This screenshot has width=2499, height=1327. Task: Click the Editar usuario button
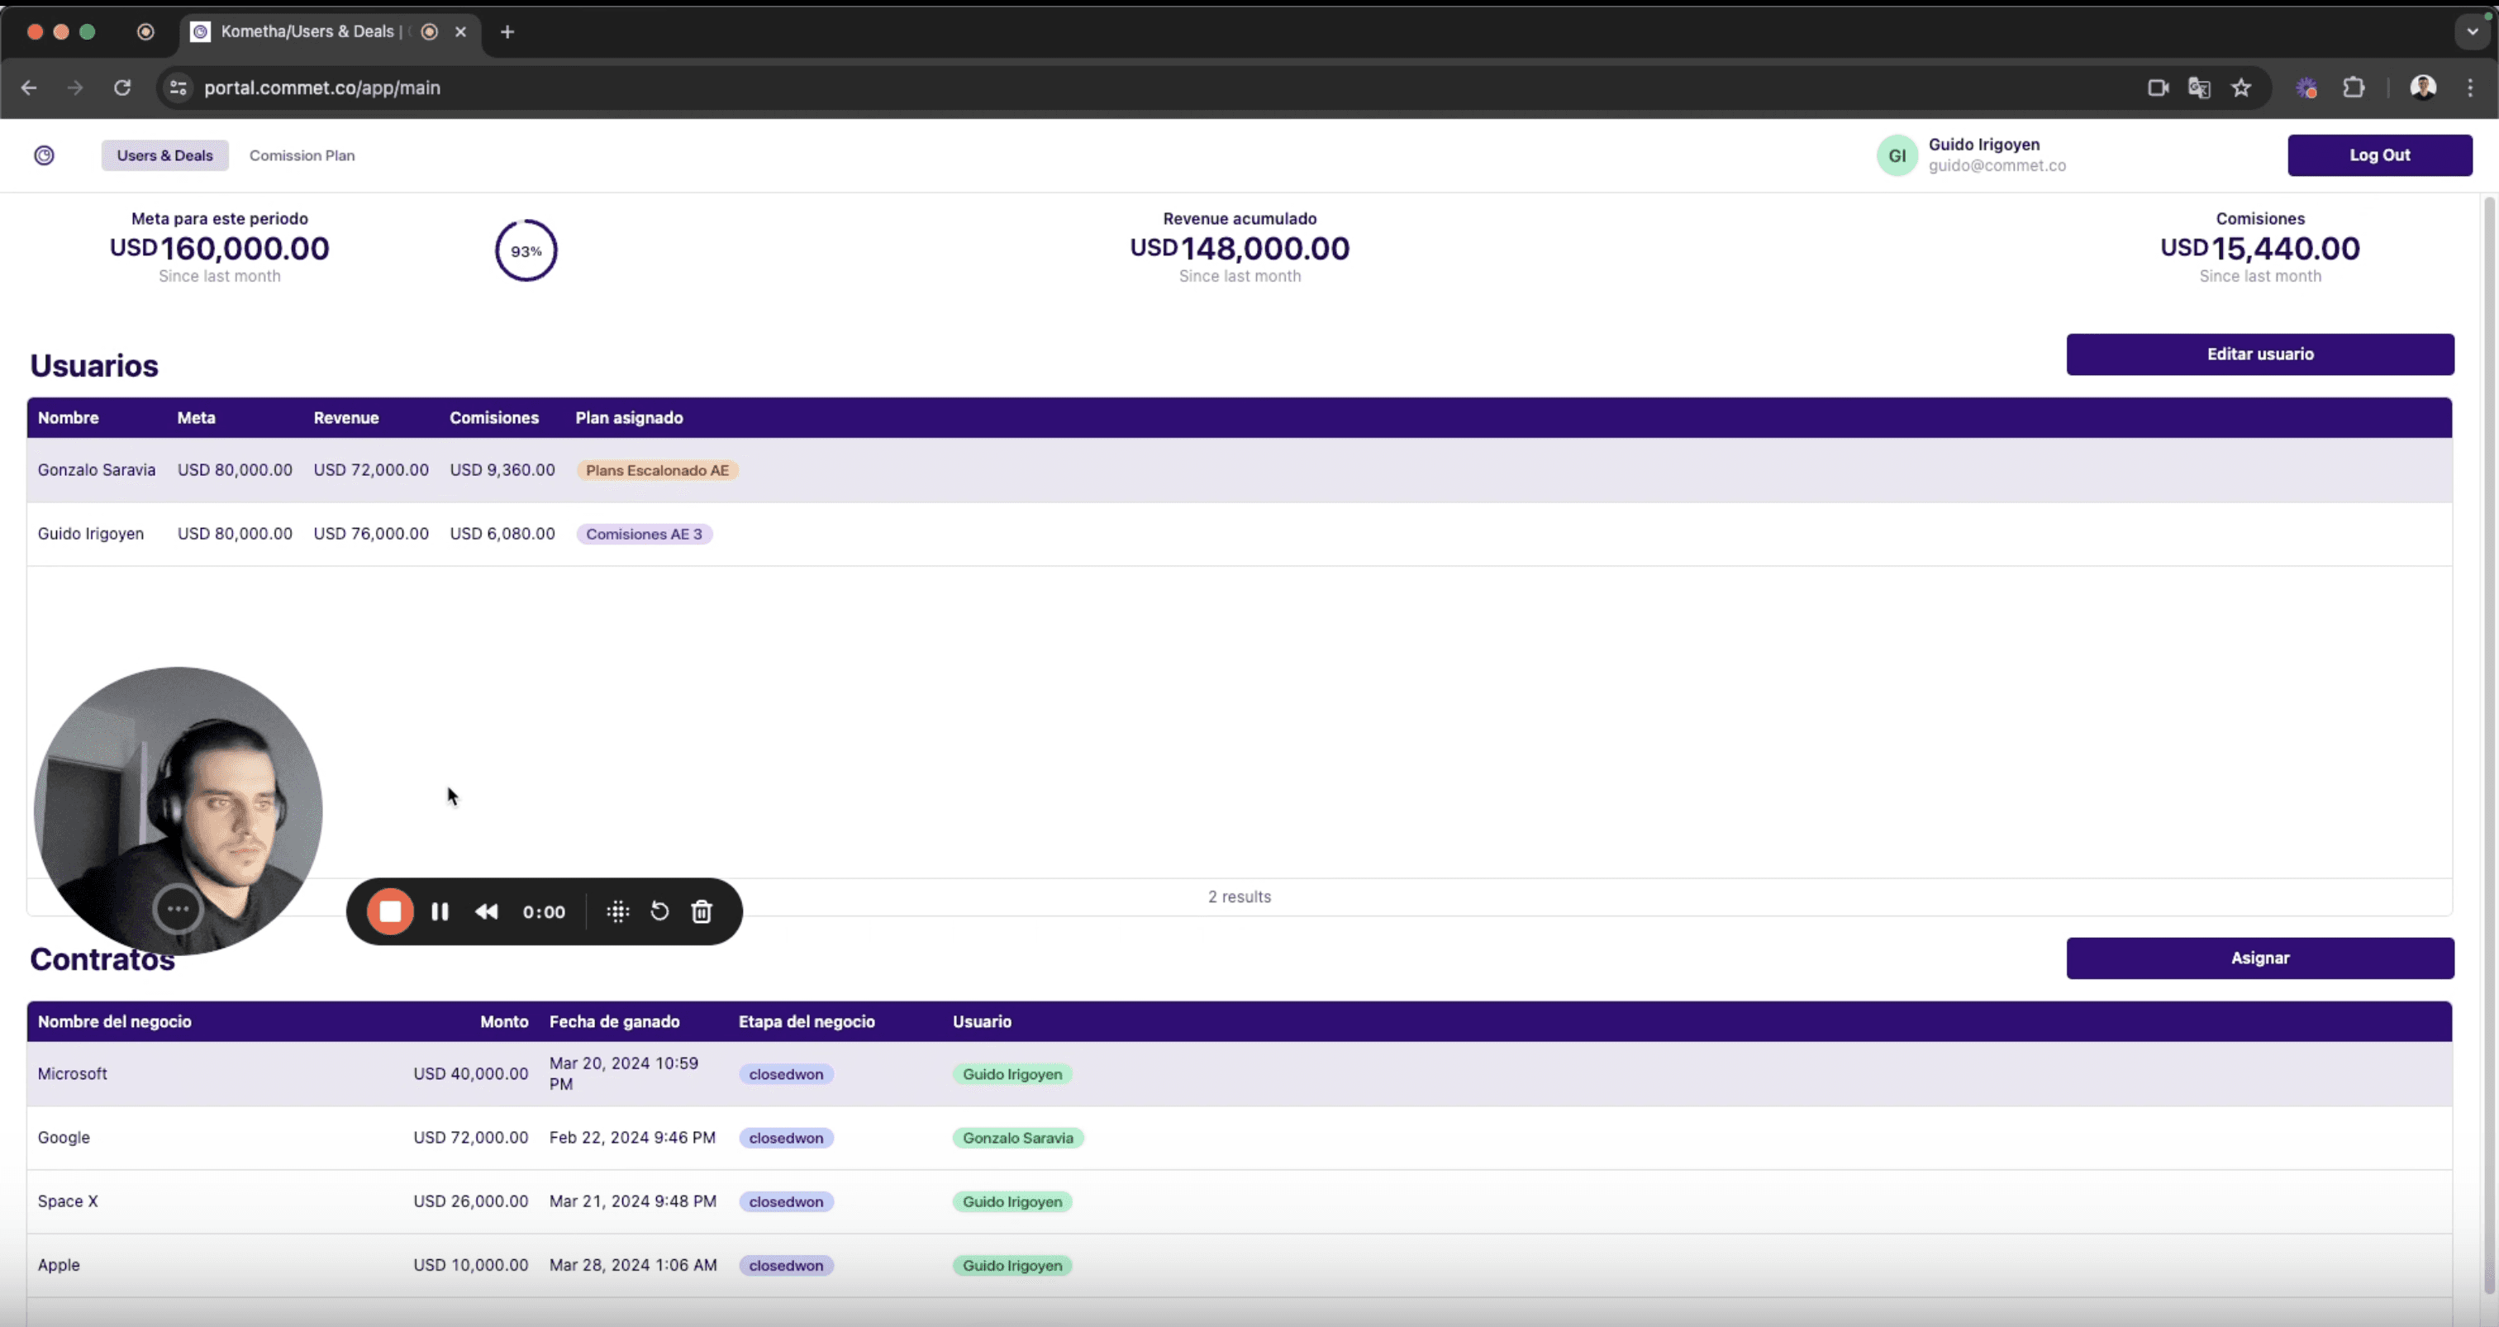(2259, 354)
